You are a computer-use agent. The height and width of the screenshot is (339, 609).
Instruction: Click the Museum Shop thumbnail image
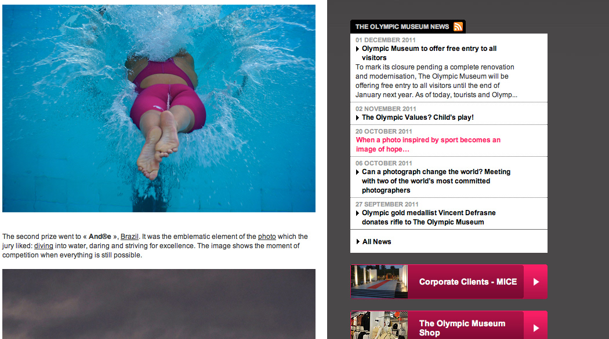379,326
